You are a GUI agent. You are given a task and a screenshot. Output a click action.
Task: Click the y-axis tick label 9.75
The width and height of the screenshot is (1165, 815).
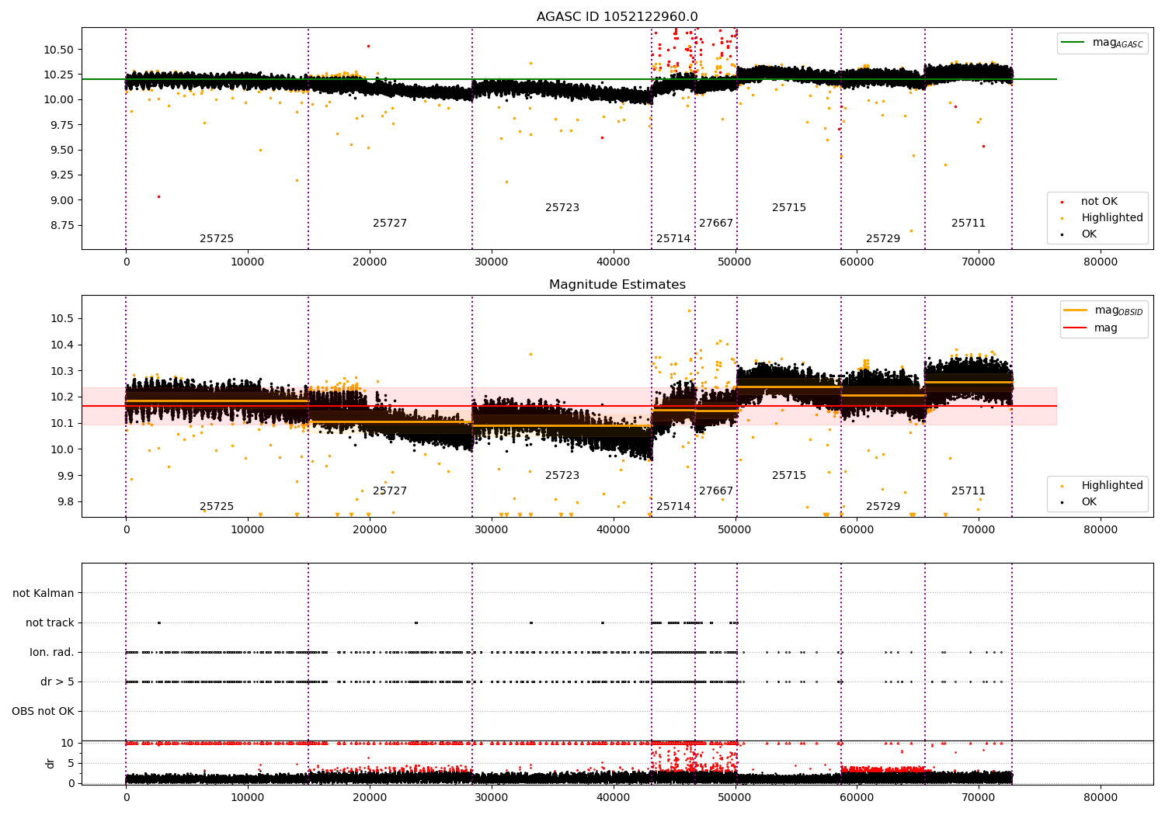(62, 125)
